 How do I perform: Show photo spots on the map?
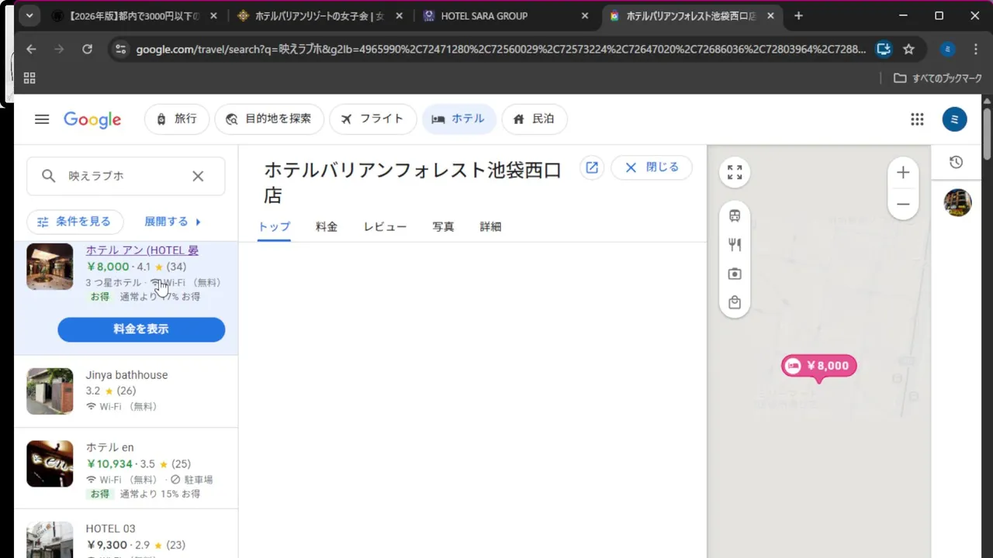tap(735, 274)
